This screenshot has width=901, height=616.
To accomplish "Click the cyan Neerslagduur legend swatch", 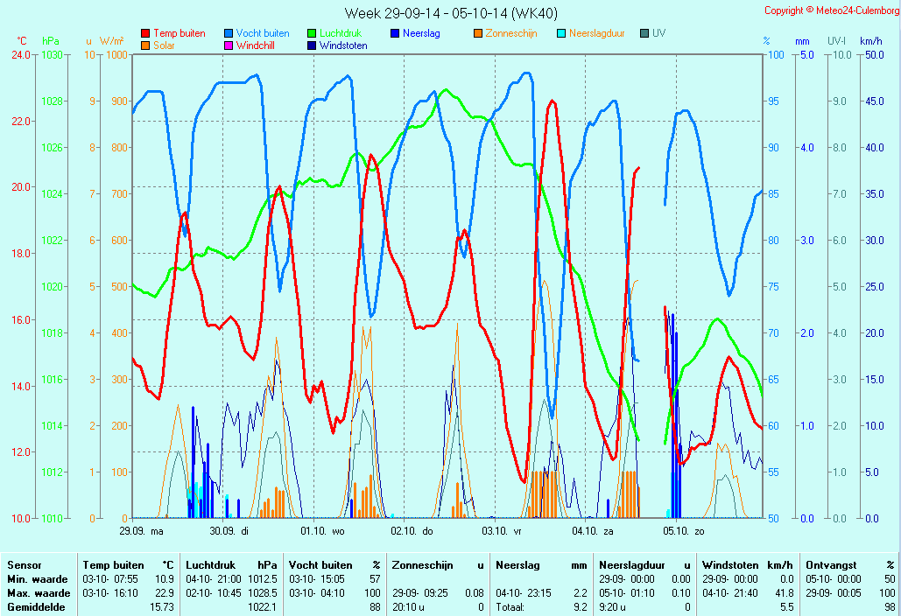I will pyautogui.click(x=561, y=33).
